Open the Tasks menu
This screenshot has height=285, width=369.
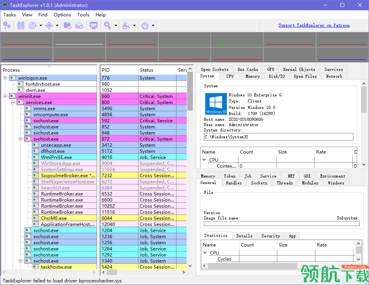(10, 14)
